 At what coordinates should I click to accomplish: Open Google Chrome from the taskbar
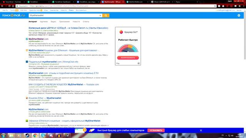[x=35, y=135]
